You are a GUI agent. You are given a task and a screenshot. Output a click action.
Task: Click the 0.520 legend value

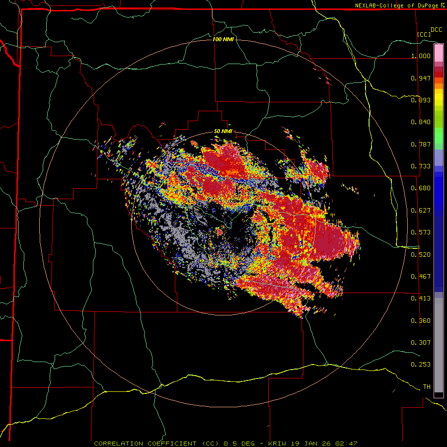coord(421,255)
